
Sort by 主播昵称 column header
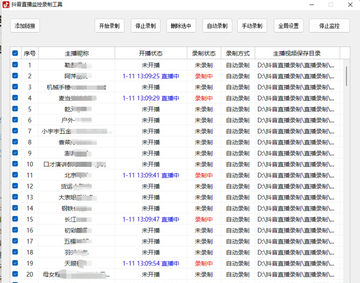[77, 53]
